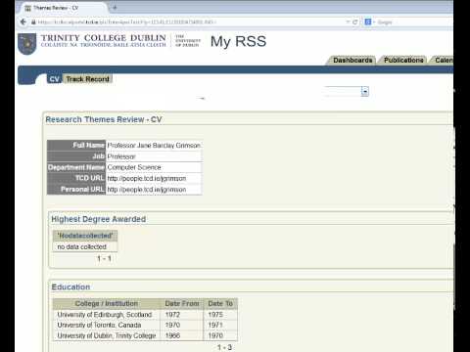Open the Calendar tab
This screenshot has height=352, width=470.
[443, 61]
